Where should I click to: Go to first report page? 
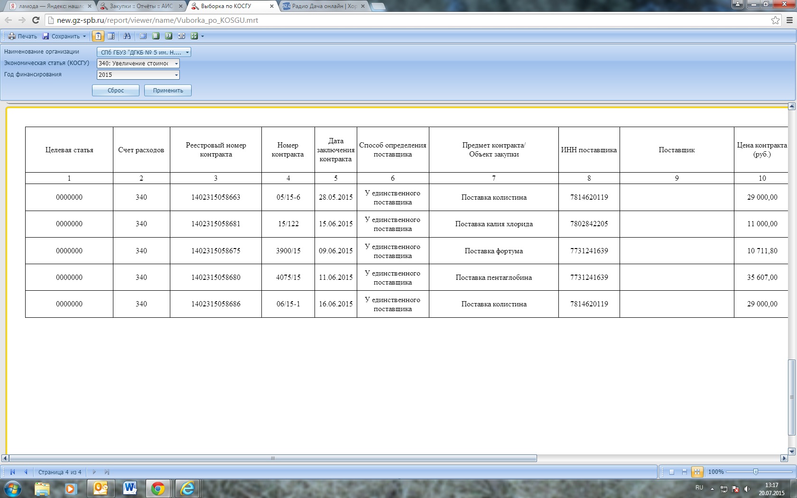[12, 472]
